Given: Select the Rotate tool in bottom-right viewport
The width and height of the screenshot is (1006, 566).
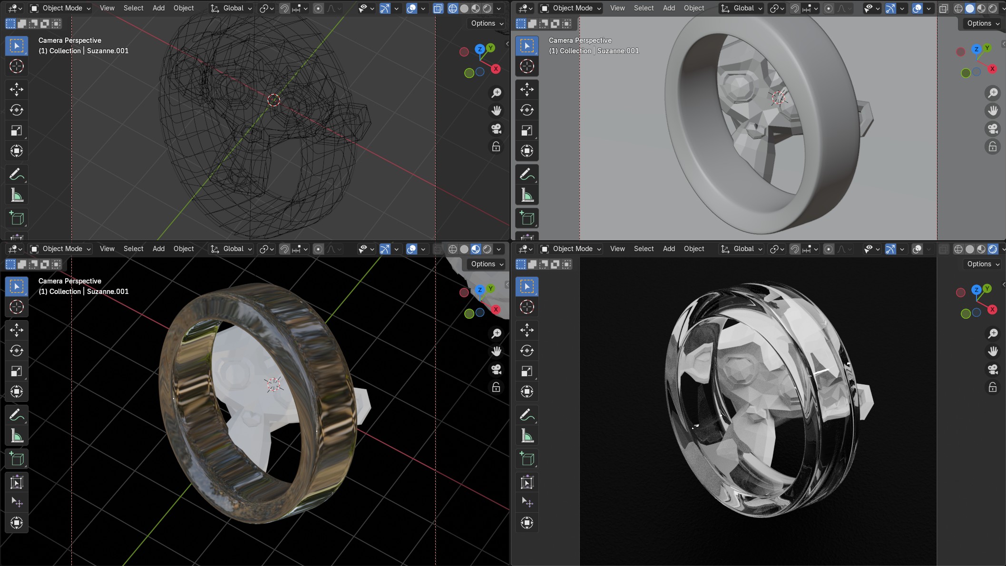Looking at the screenshot, I should click(527, 351).
